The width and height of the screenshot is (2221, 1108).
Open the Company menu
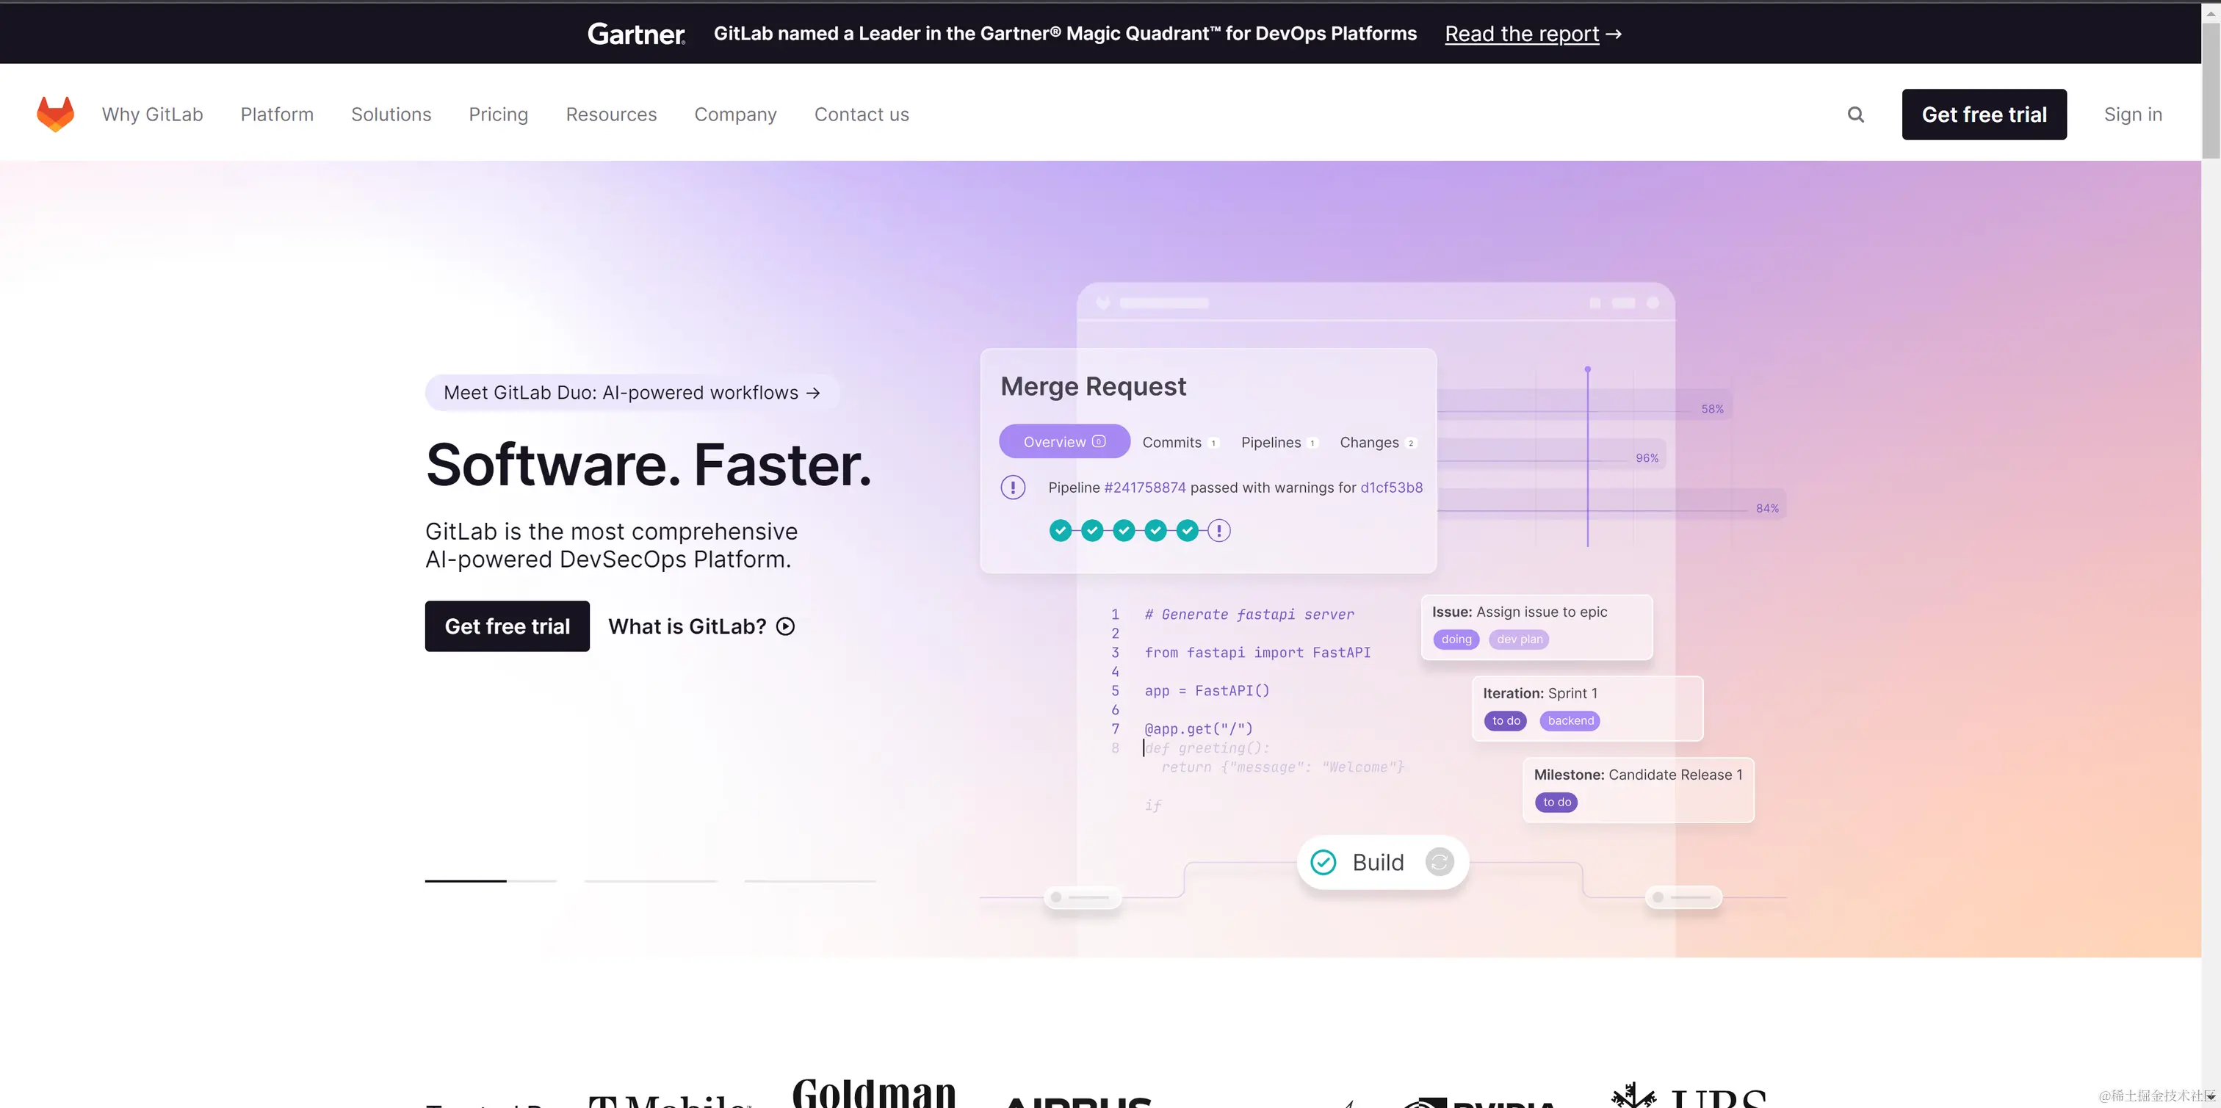pos(735,115)
